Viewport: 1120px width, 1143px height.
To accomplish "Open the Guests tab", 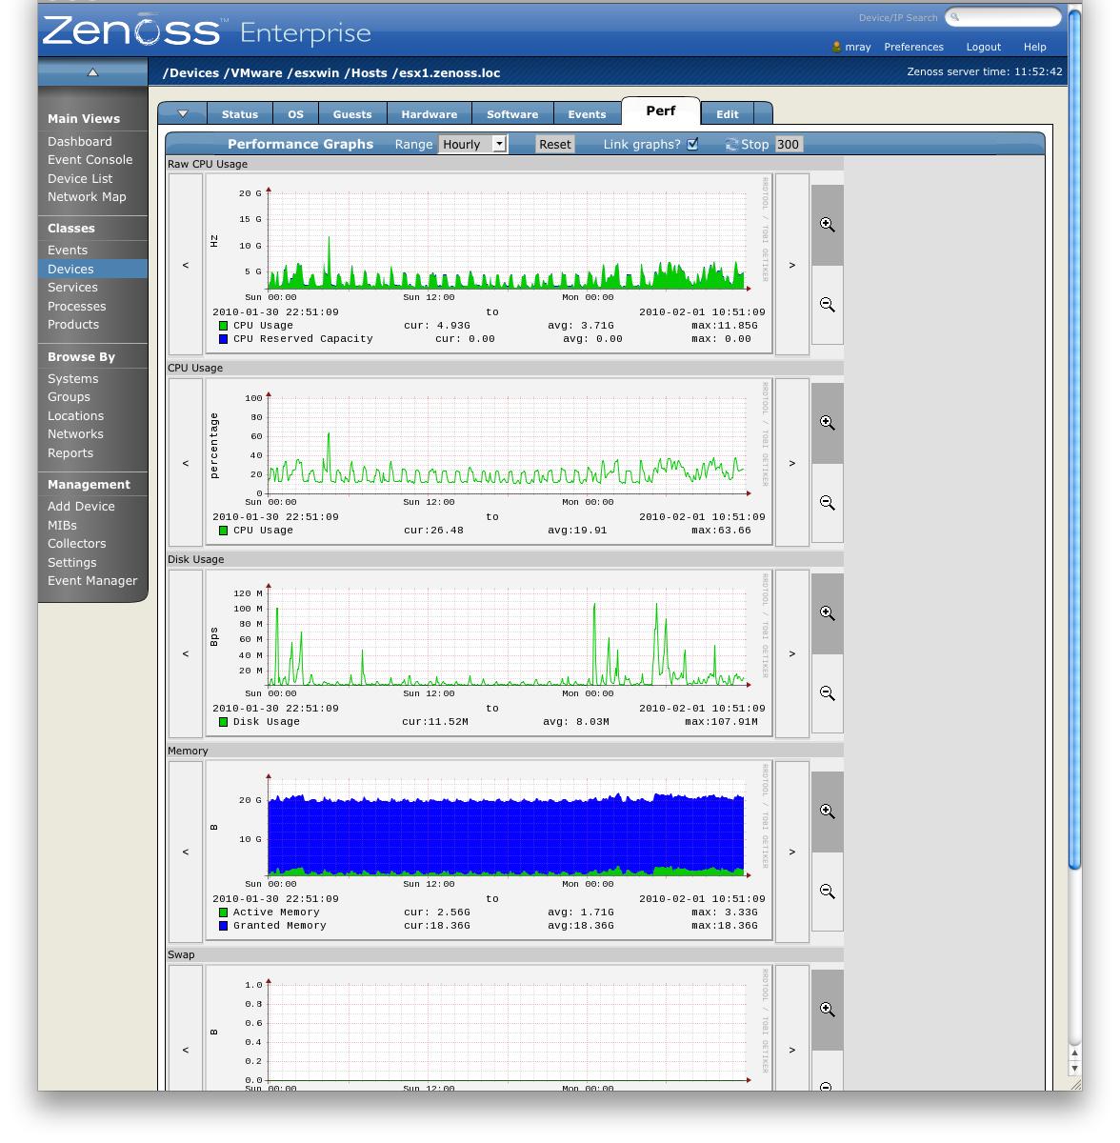I will point(352,114).
